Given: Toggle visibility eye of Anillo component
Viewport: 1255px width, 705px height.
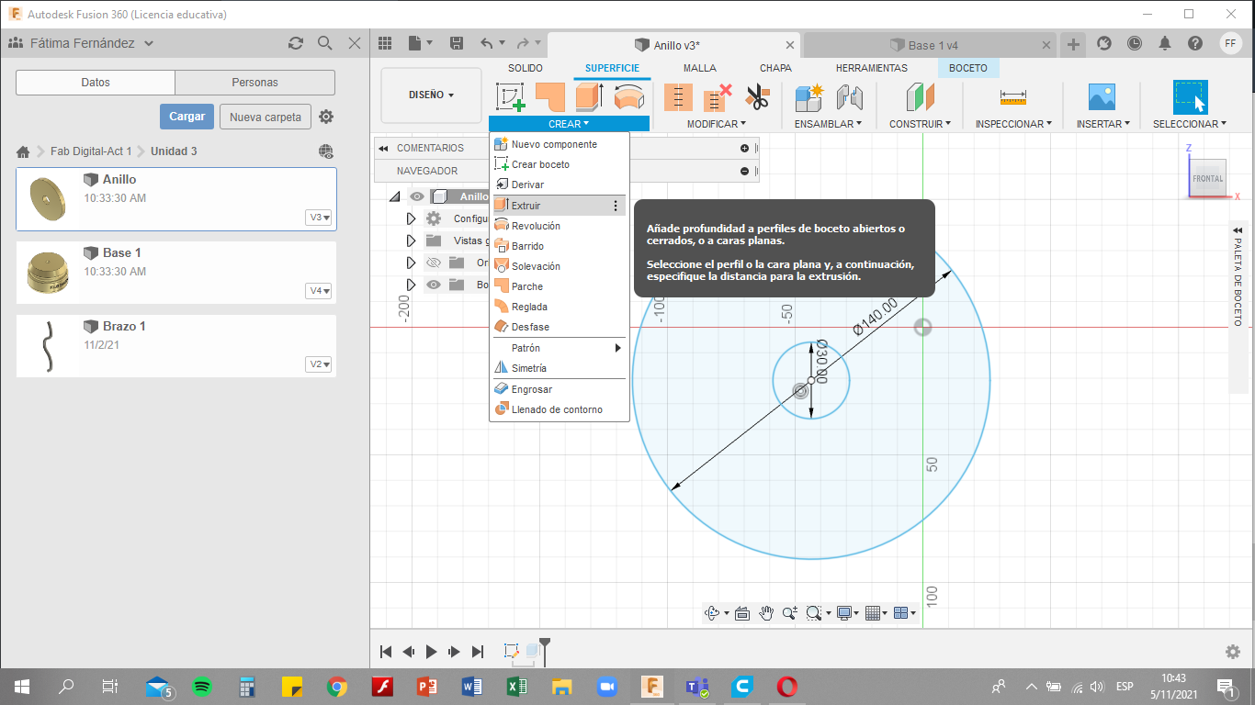Looking at the screenshot, I should point(417,196).
